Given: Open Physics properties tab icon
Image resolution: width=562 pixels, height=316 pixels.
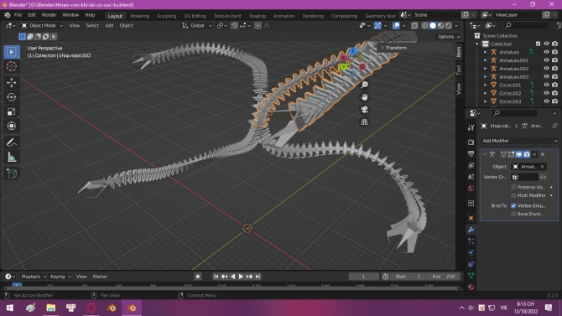Looking at the screenshot, I should pos(471,252).
